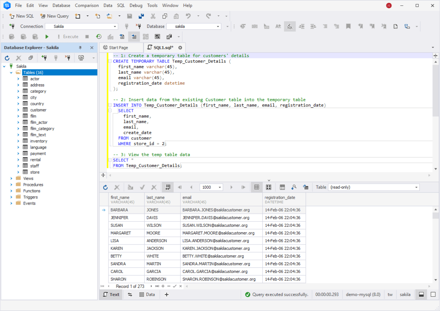Click the Stop execution square icon
Viewport: 440px width, 311px height.
87,37
